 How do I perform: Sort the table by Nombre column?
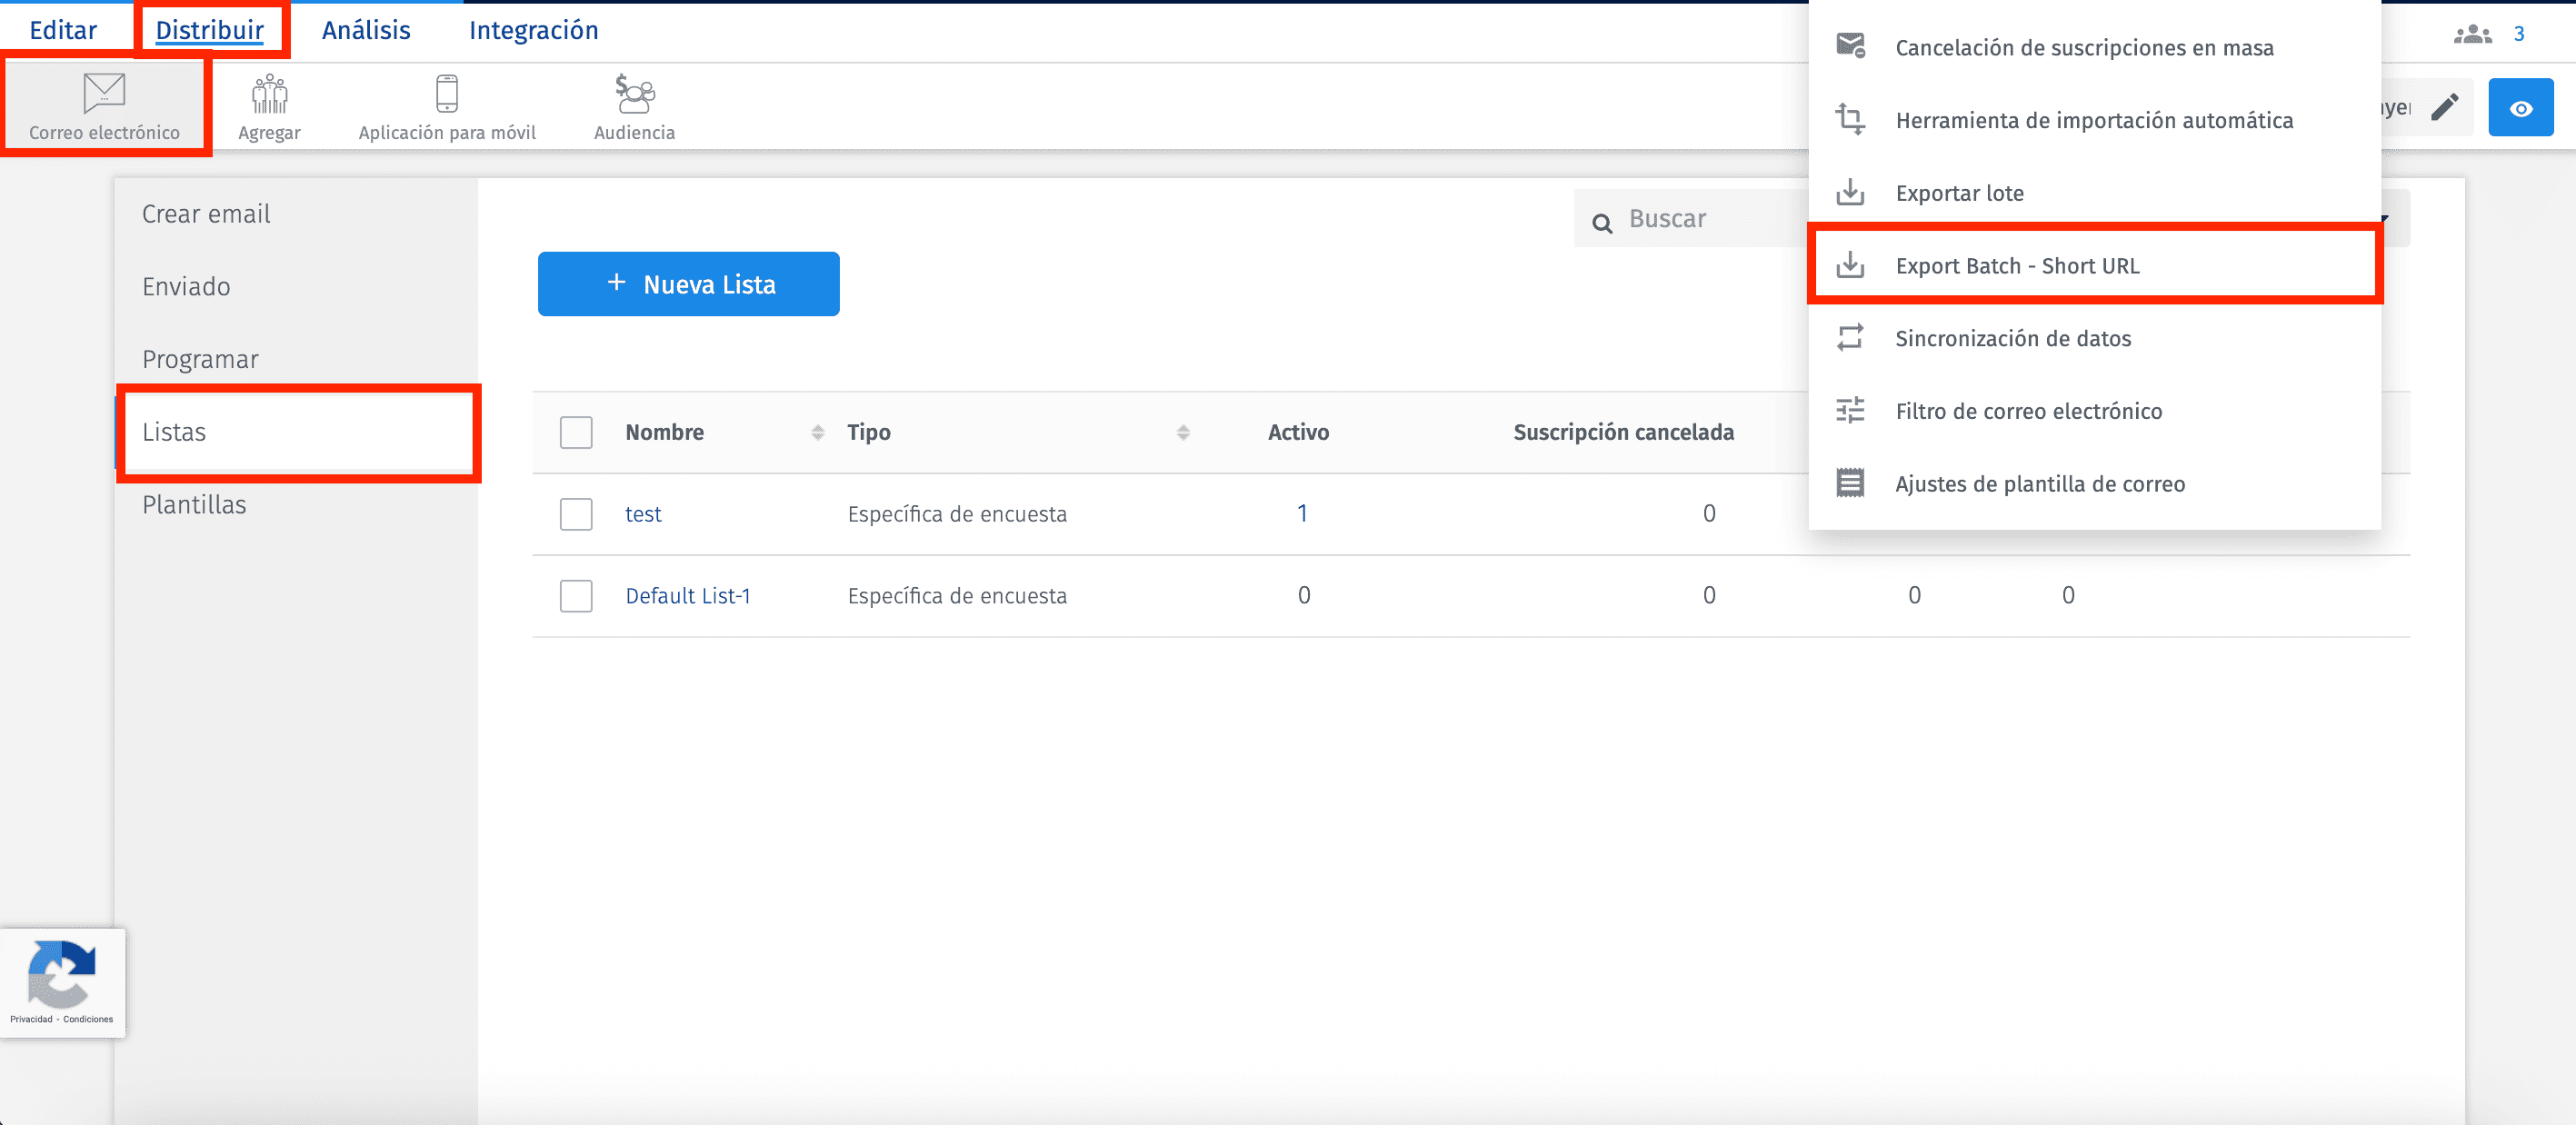[818, 432]
